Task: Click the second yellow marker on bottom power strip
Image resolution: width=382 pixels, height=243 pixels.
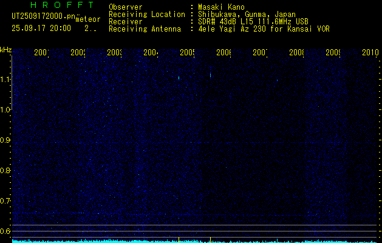Action: coord(211,240)
